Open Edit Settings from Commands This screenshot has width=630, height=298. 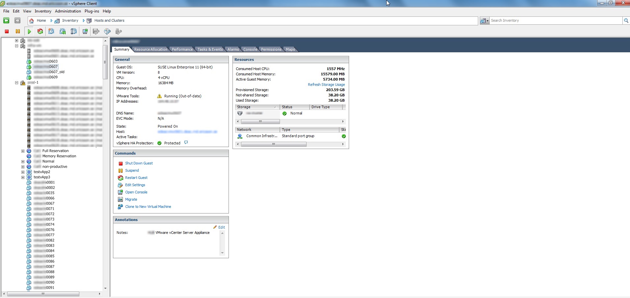pyautogui.click(x=135, y=185)
